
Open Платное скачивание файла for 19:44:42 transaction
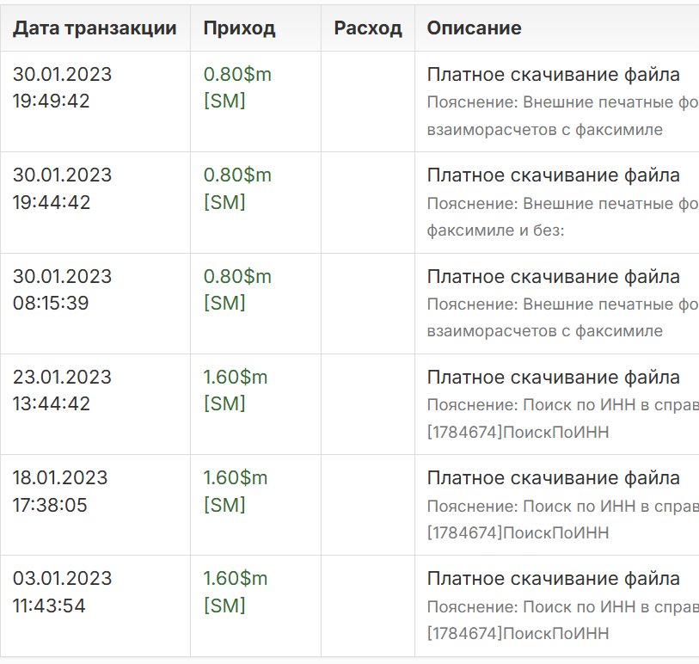(x=553, y=175)
